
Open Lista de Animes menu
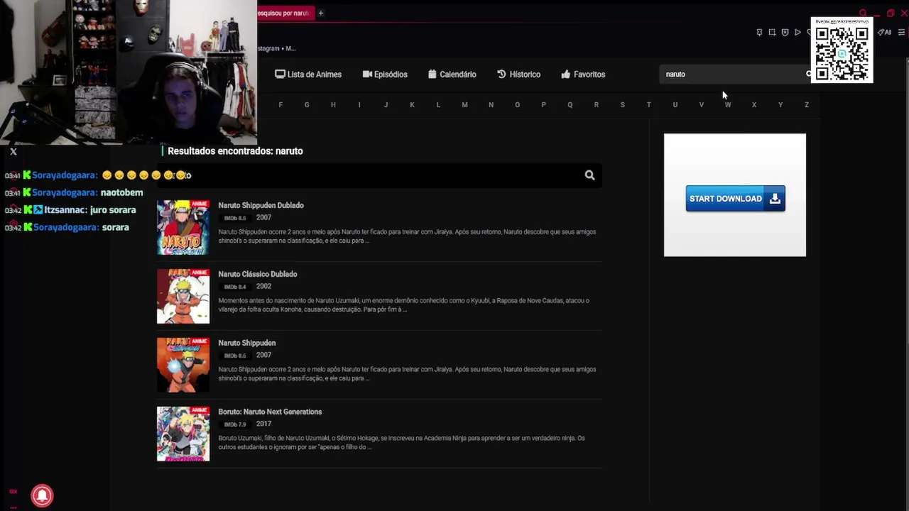click(x=308, y=75)
